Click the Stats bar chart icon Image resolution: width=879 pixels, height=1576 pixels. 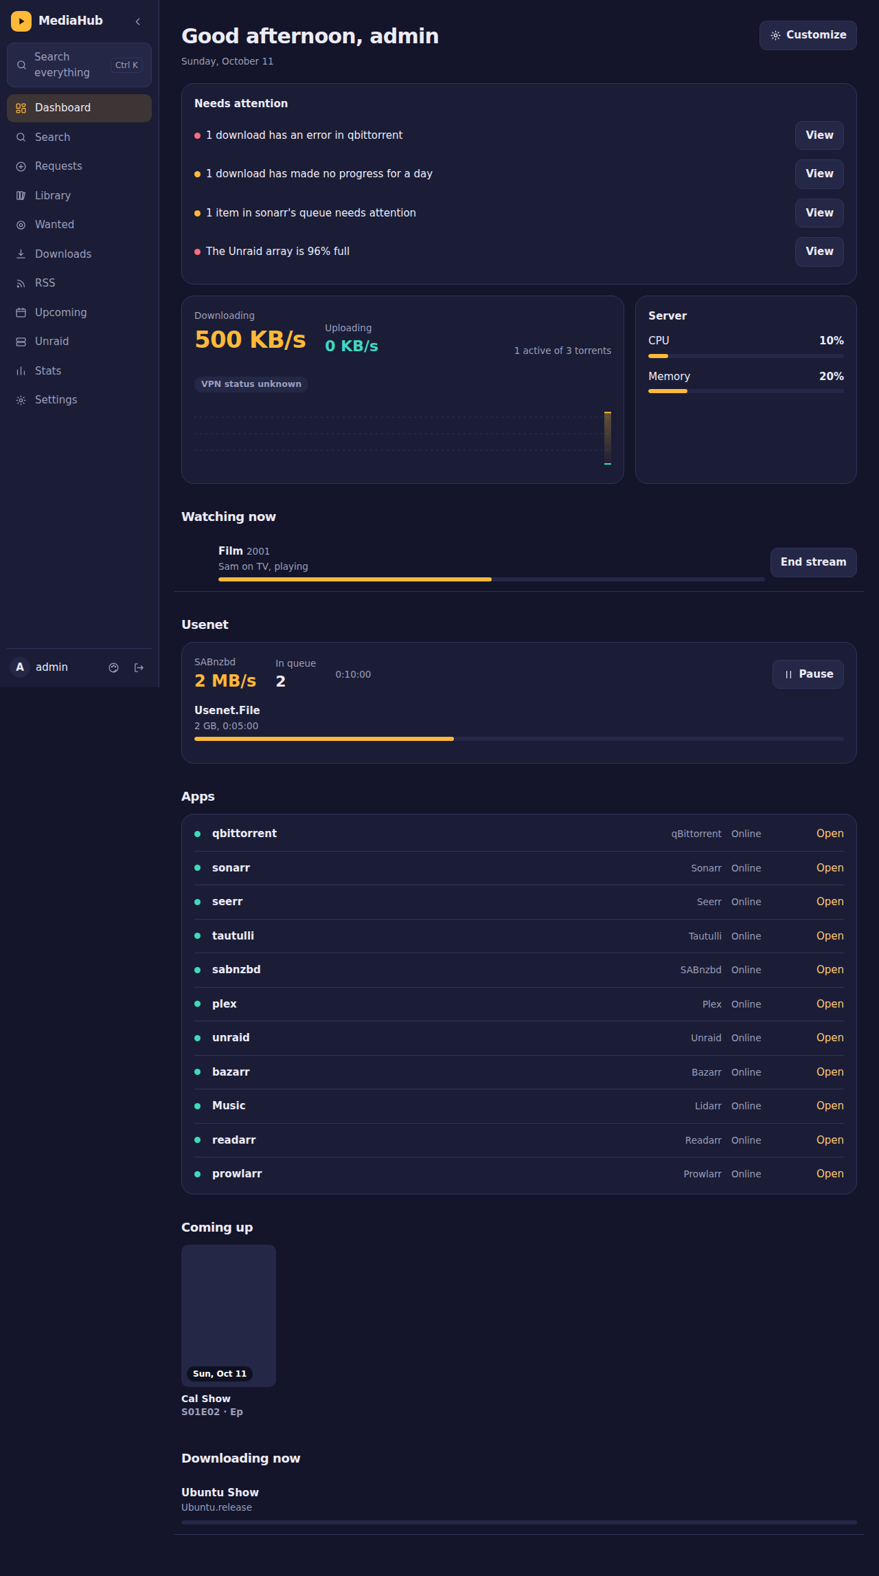coord(21,371)
